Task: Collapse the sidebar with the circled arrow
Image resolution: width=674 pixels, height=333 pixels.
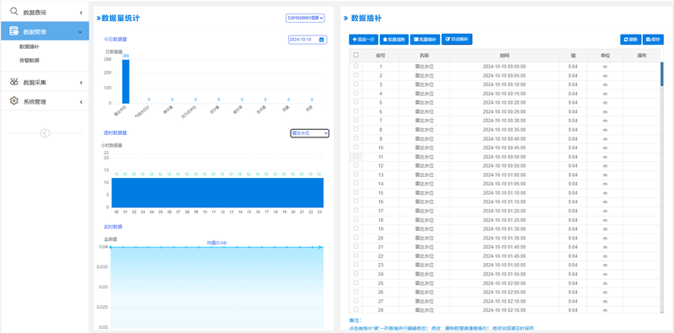Action: 45,133
